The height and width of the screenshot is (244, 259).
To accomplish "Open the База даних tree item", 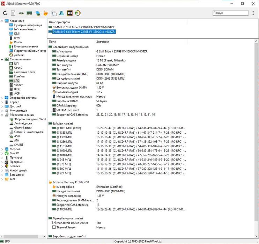I will pyautogui.click(x=16, y=175).
